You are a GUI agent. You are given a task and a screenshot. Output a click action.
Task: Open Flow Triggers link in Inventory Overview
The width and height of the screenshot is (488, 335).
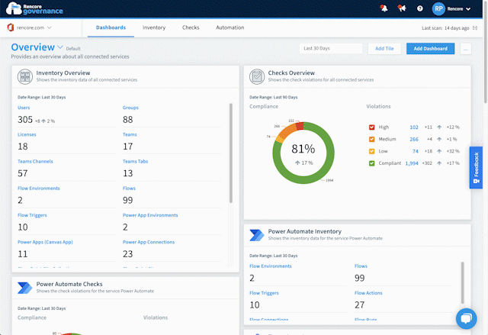[x=32, y=215]
